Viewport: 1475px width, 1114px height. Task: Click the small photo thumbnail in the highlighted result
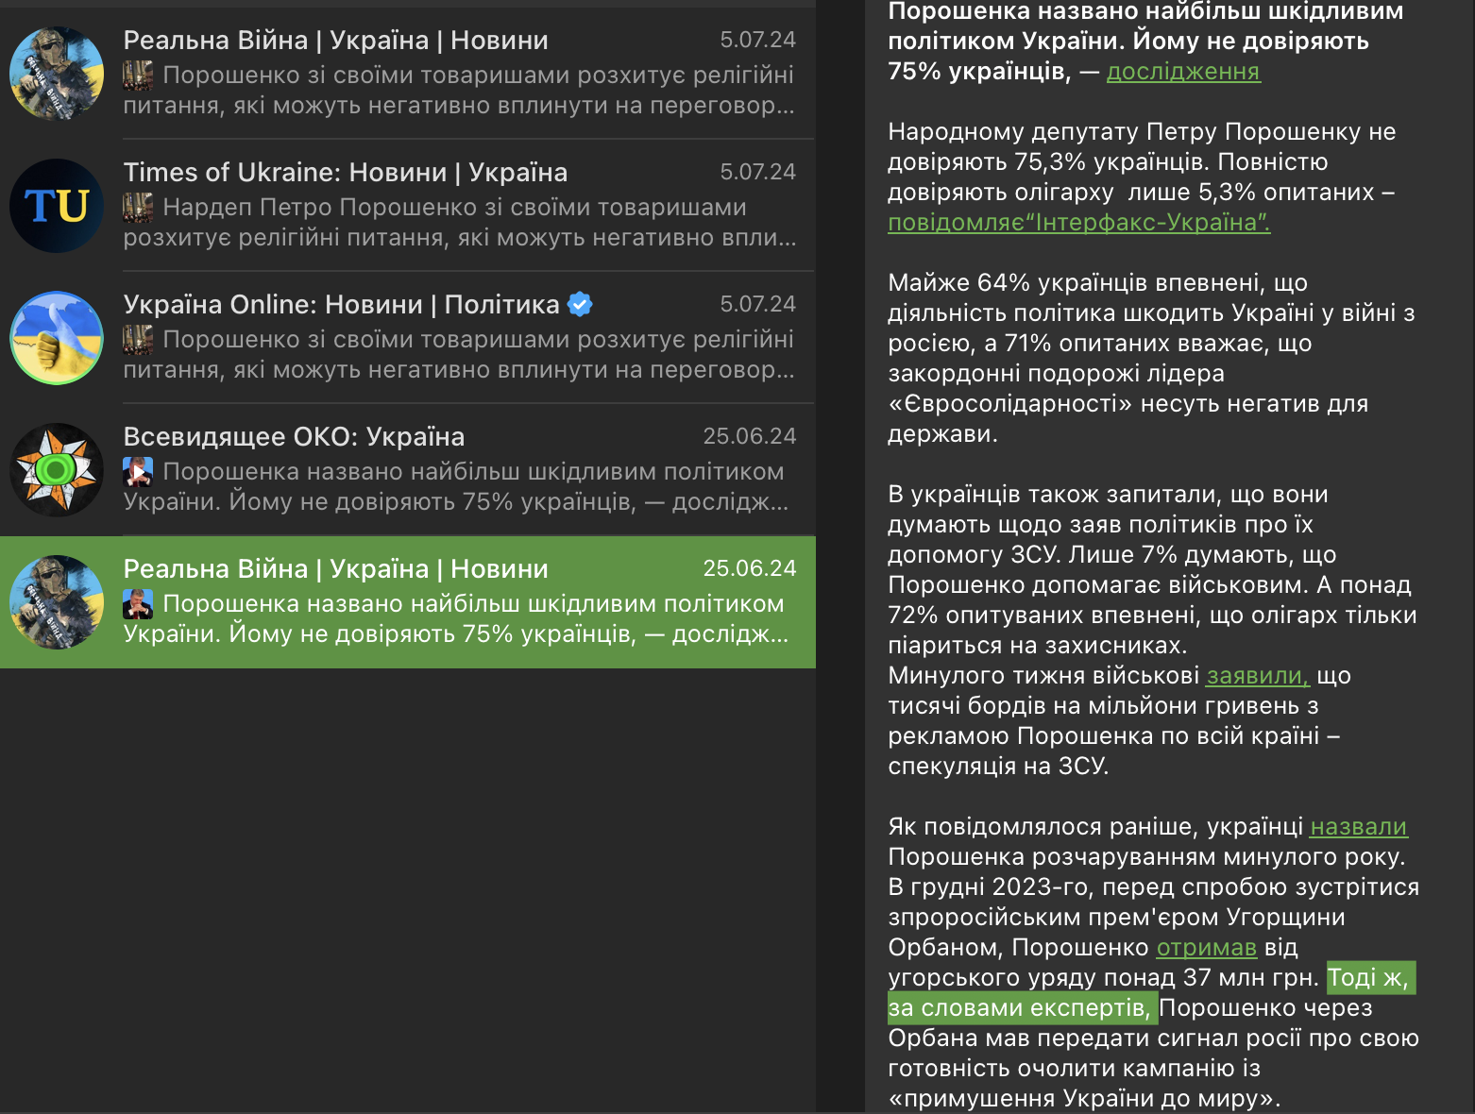138,603
